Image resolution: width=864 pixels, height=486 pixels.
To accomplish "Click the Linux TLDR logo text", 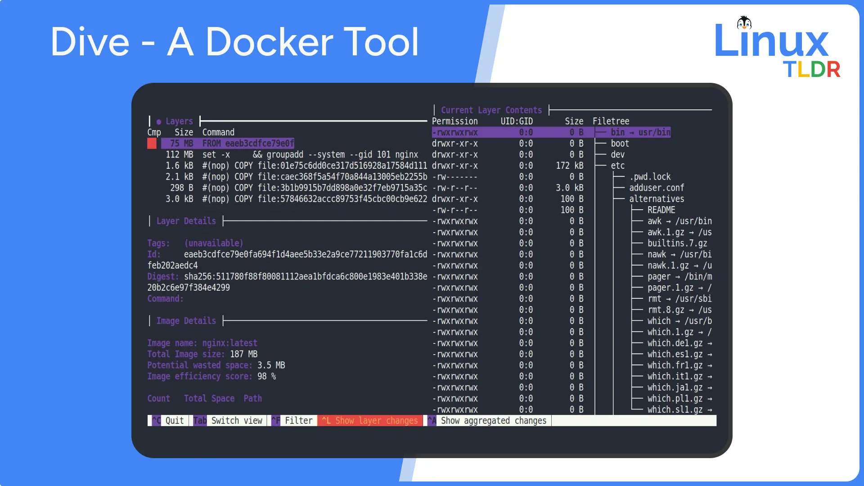I will click(771, 43).
